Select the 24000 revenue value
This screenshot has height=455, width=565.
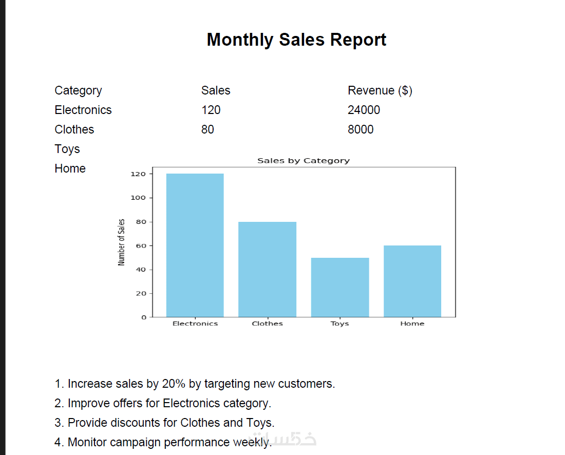click(364, 110)
